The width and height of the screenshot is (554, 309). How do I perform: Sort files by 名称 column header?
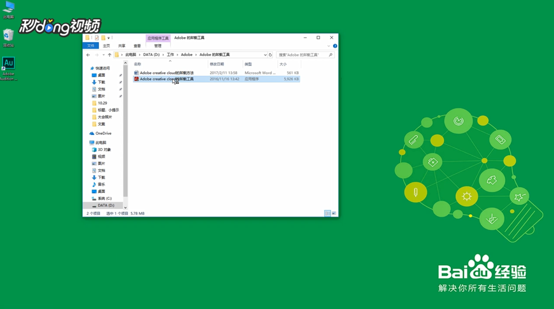[170, 64]
